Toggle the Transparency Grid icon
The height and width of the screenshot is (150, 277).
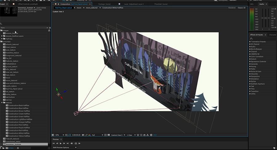pyautogui.click(x=109, y=135)
